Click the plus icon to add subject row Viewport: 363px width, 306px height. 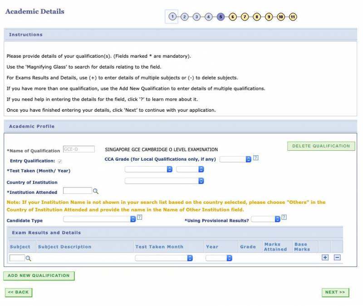click(325, 257)
